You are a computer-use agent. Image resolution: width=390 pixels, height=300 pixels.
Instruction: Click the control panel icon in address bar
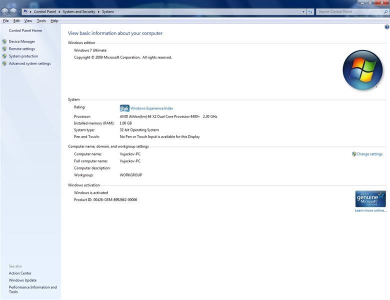tap(25, 11)
